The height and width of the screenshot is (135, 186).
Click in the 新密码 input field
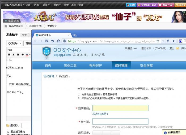tap(120, 121)
